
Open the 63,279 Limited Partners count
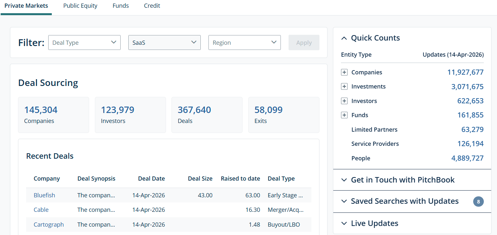pos(472,129)
